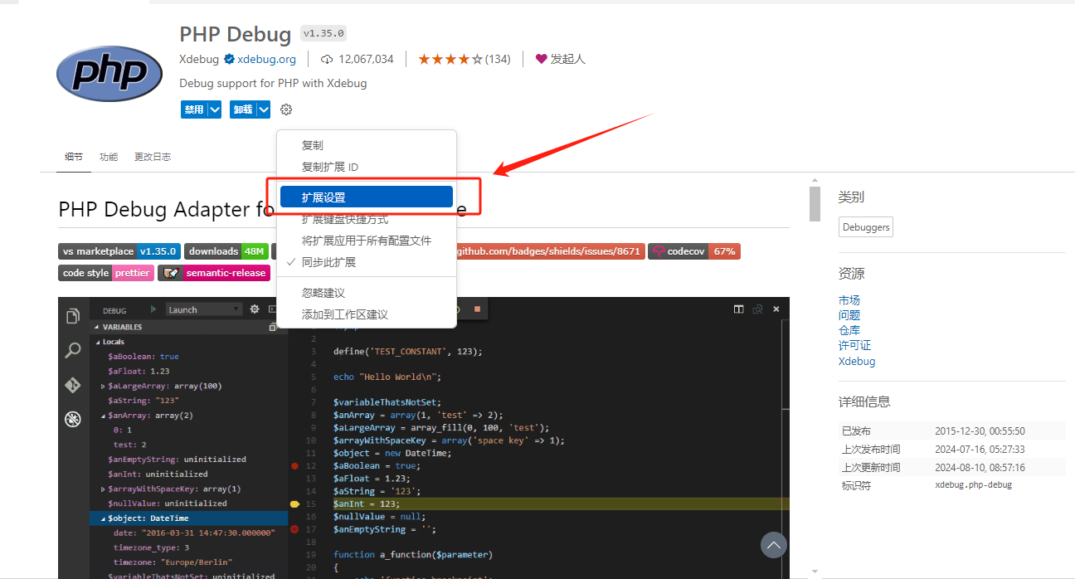
Task: Click the code style prettier badge
Action: click(106, 273)
